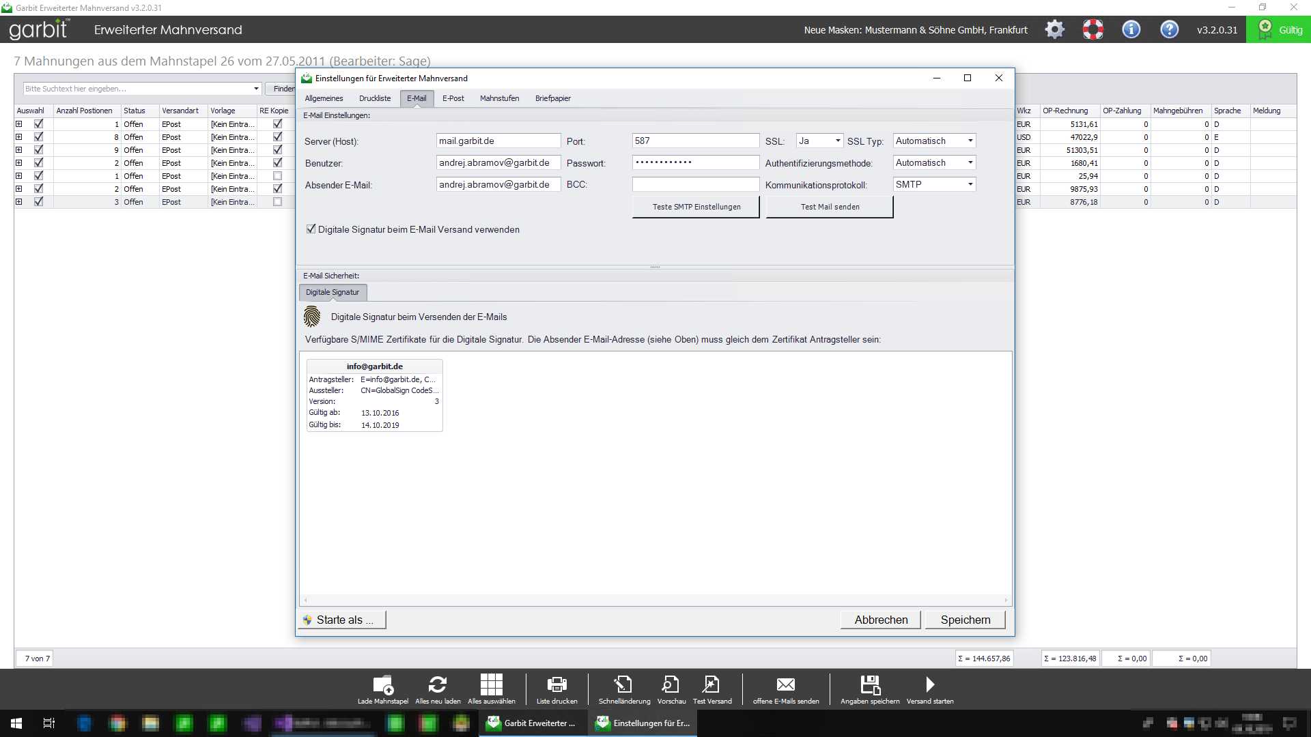Open settings gear icon in header
The image size is (1311, 737).
(1055, 29)
